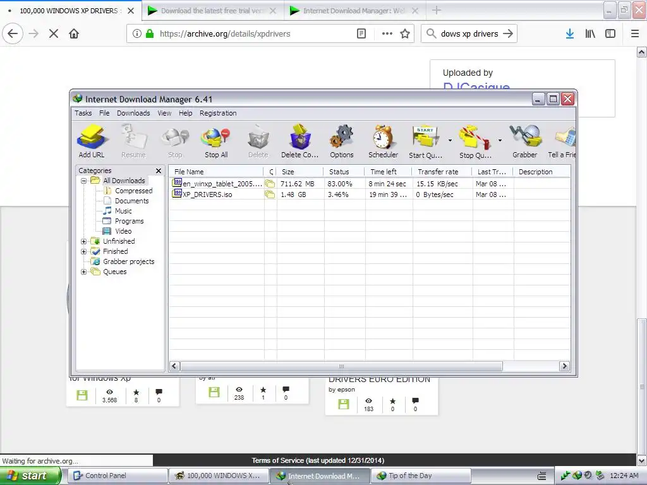Click the Windows start button
This screenshot has width=647, height=485.
(30, 476)
